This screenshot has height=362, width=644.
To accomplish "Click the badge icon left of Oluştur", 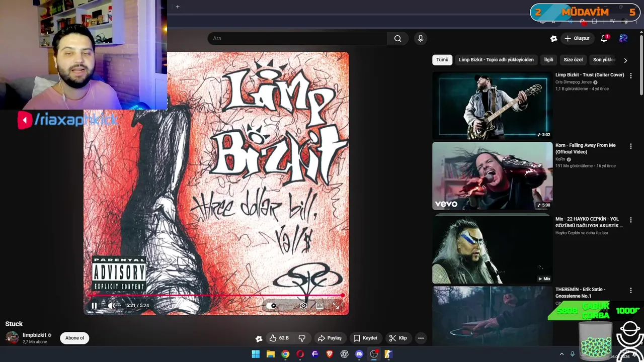I will pyautogui.click(x=553, y=38).
